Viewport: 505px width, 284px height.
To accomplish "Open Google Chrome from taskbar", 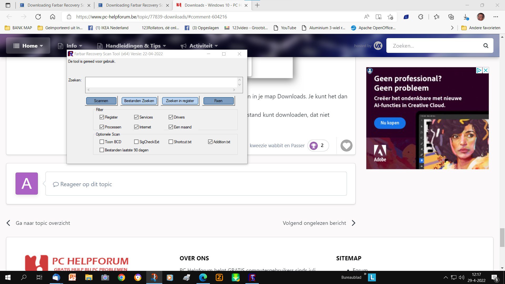I will [121, 277].
